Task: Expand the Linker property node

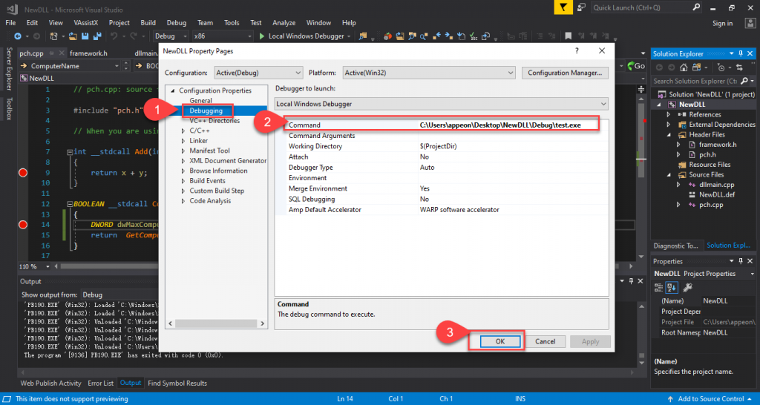Action: pyautogui.click(x=183, y=141)
